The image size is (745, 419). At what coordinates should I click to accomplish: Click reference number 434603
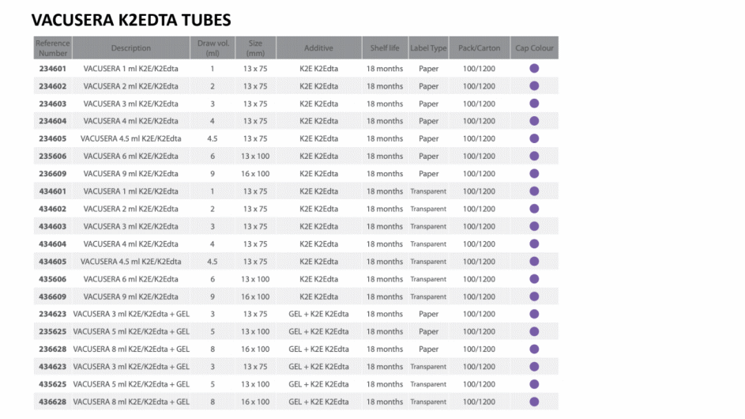(x=53, y=226)
